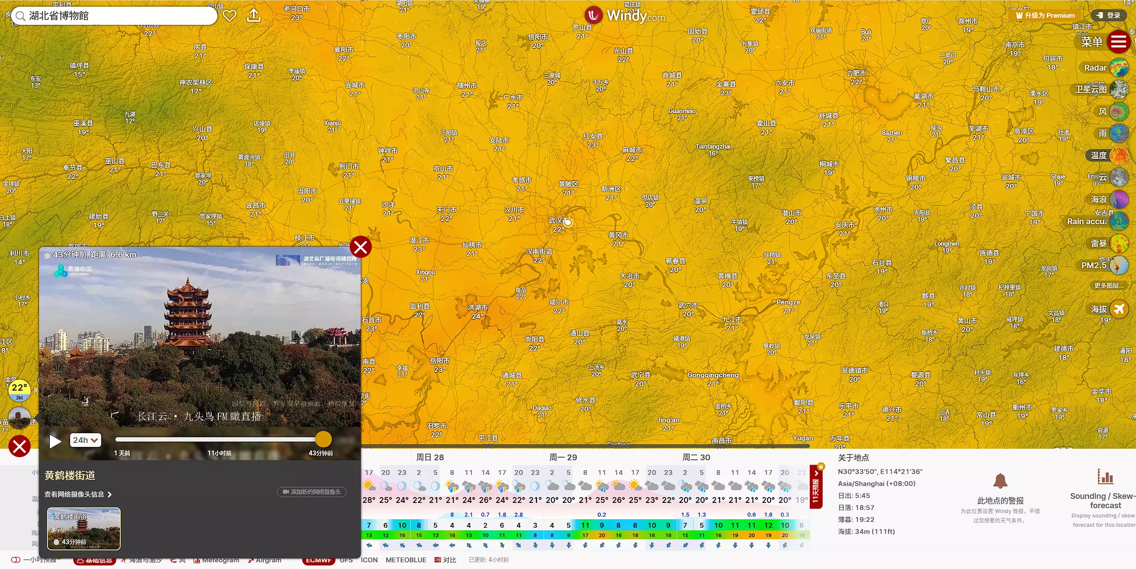This screenshot has width=1136, height=569.
Task: Select the 雷暴 thunderstorm layer icon
Action: pos(1119,244)
